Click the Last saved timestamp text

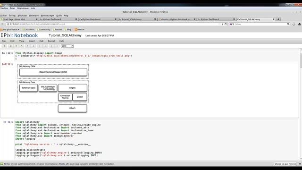100,36
